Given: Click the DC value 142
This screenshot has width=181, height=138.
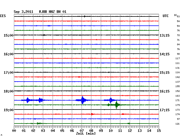Looking at the screenshot, I should (x=178, y=77).
